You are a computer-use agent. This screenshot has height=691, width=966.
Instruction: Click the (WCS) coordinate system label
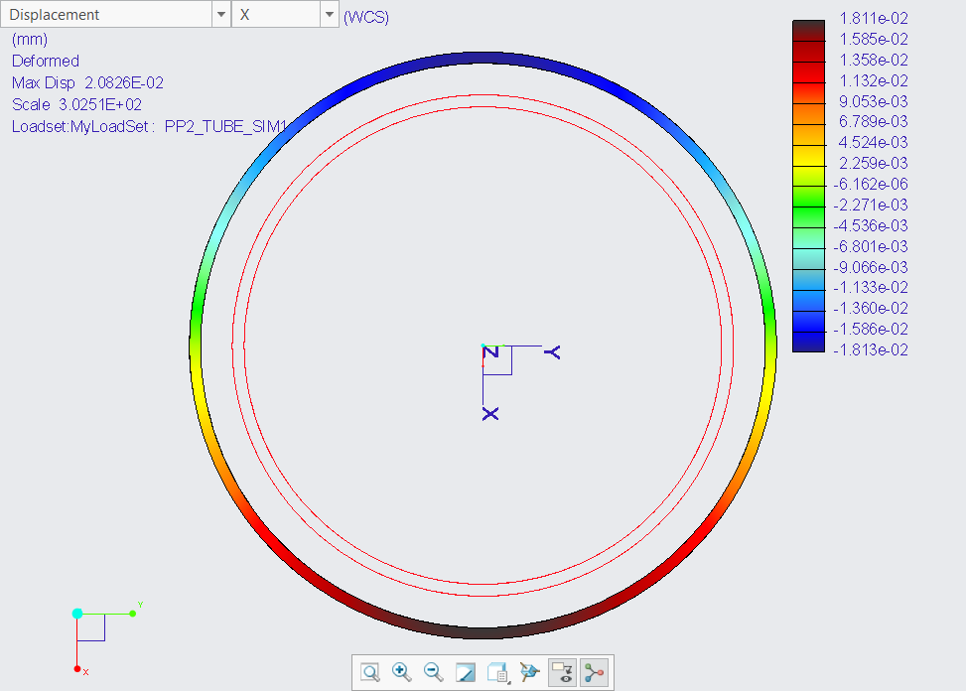(366, 17)
